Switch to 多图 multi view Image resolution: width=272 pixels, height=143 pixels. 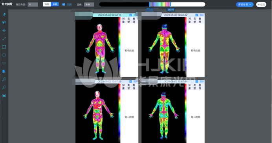coord(55,4)
